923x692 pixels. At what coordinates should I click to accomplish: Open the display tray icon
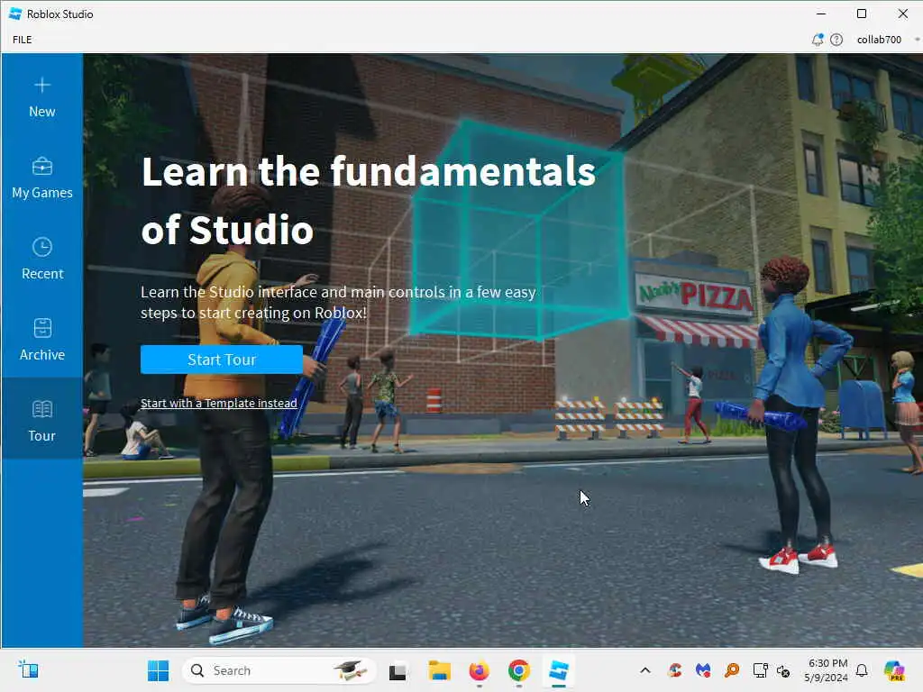pos(760,670)
